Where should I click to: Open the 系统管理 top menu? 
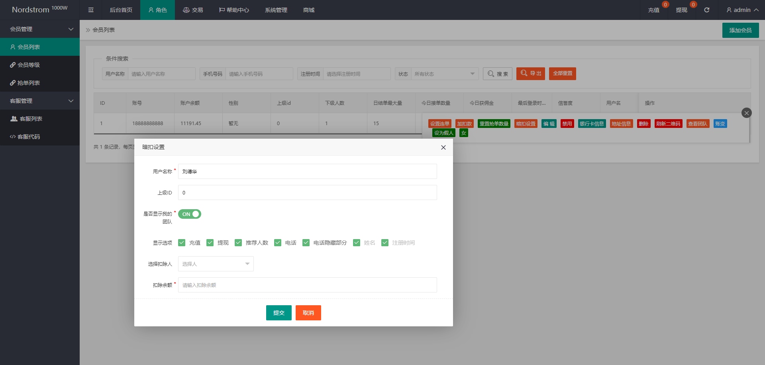coord(276,10)
